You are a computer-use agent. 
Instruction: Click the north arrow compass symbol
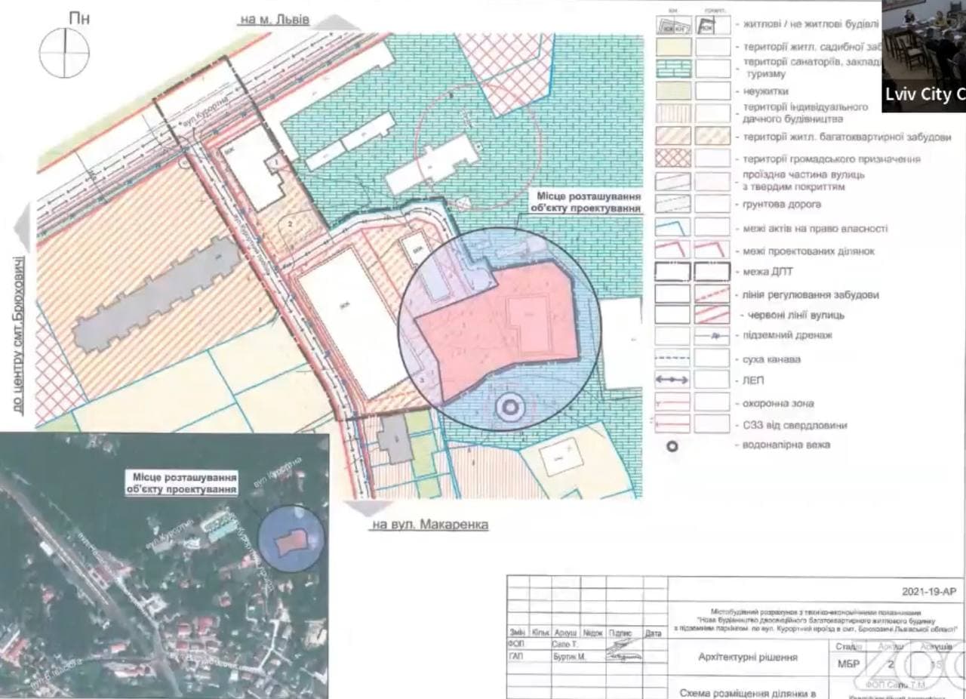(x=64, y=52)
